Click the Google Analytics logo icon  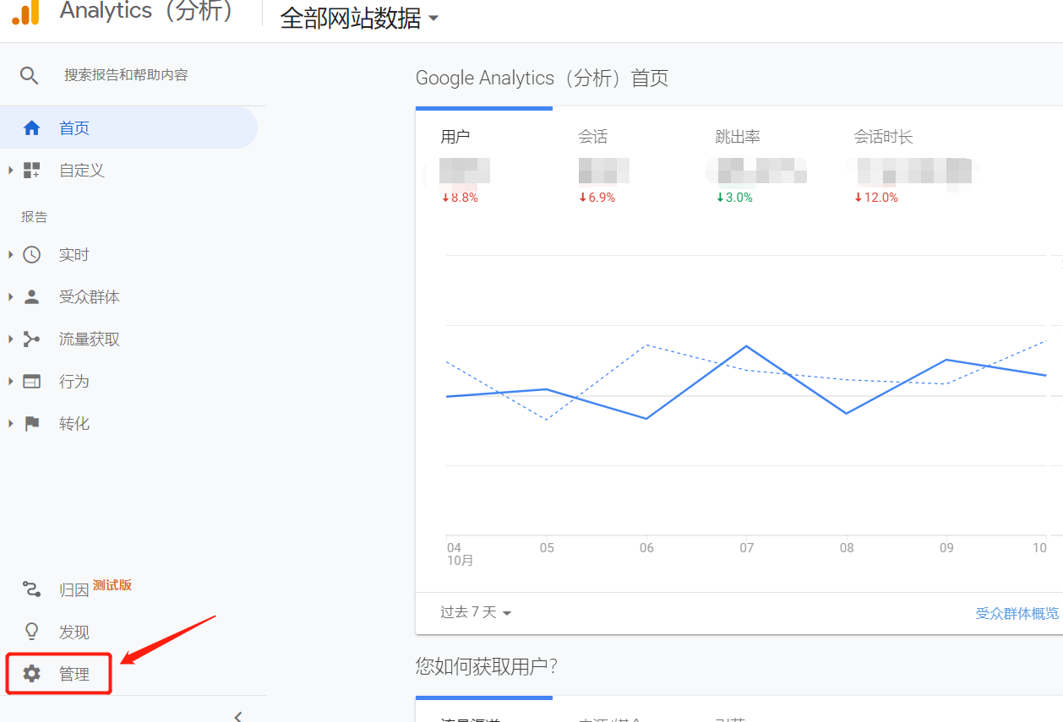(x=26, y=13)
